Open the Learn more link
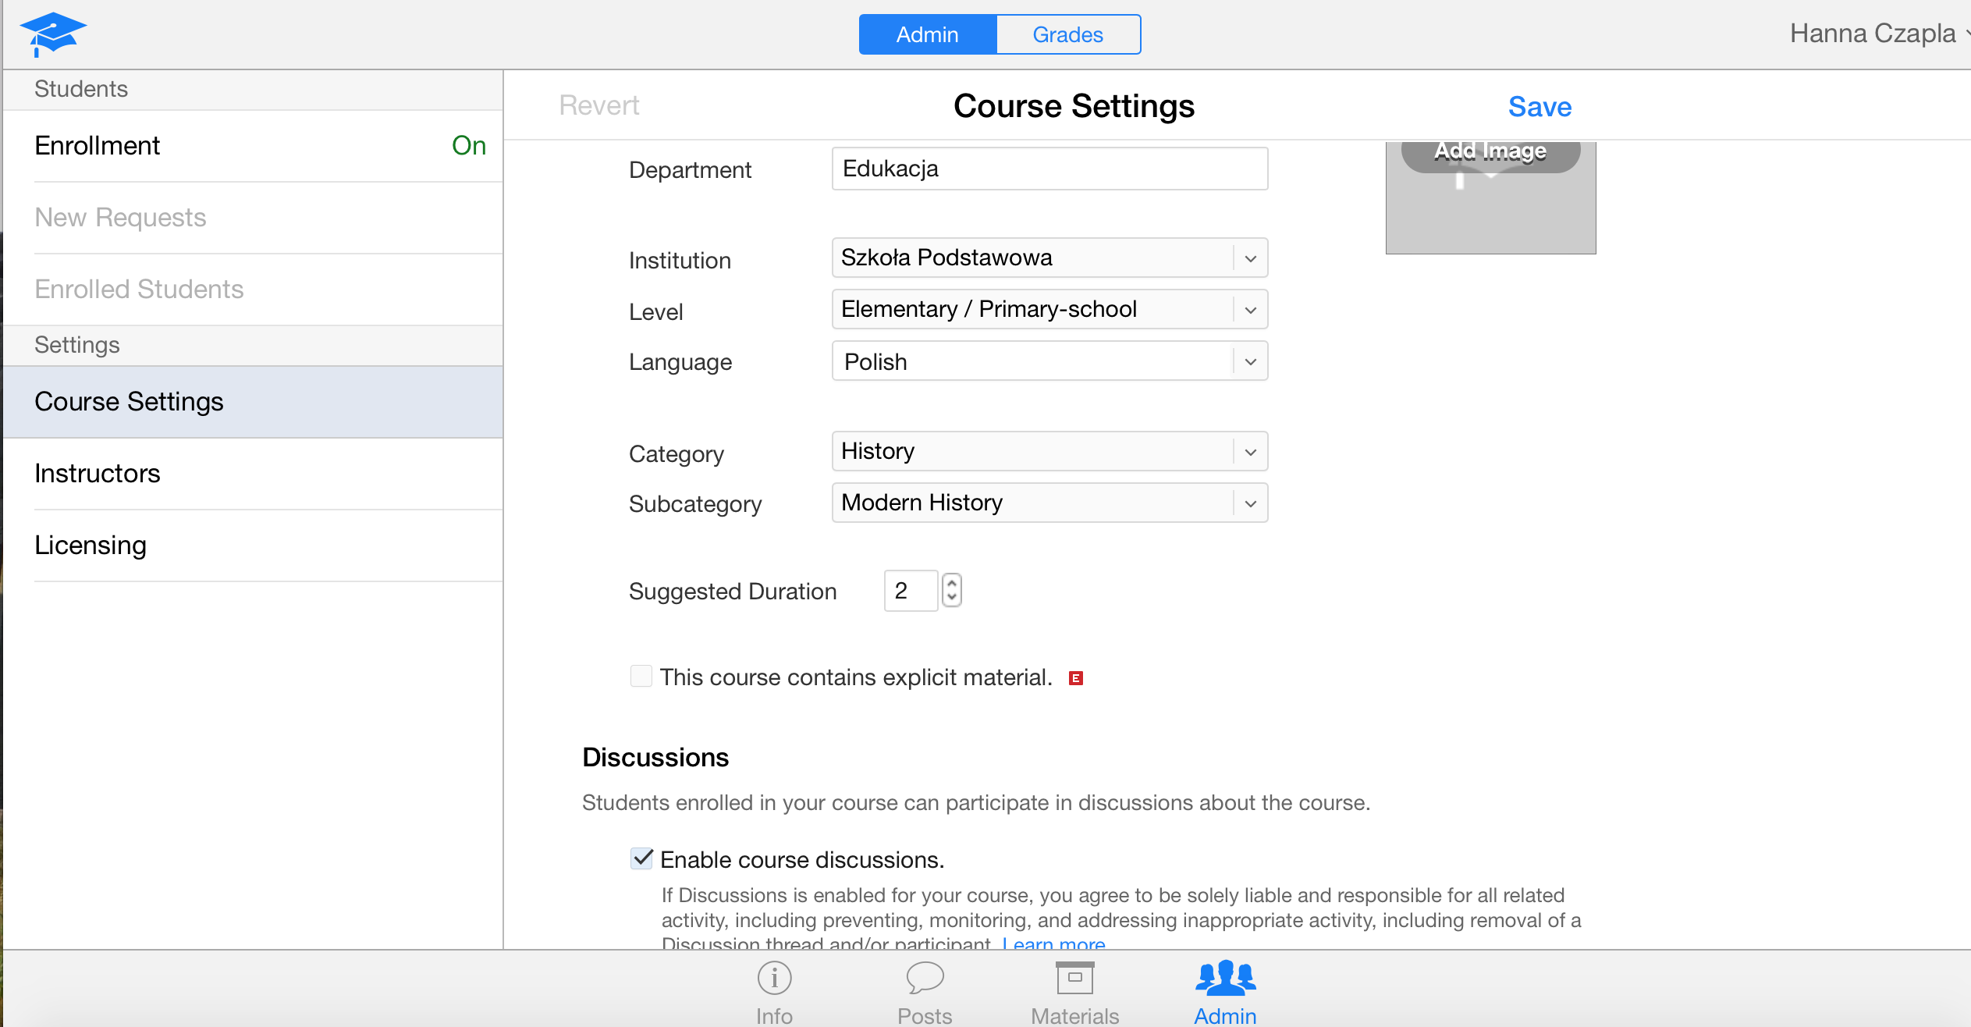1971x1027 pixels. pyautogui.click(x=1053, y=943)
